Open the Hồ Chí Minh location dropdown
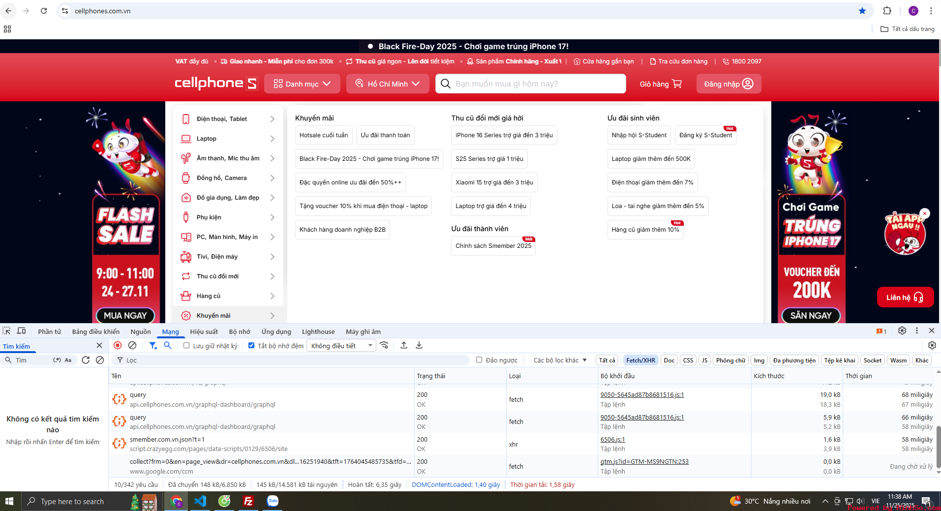This screenshot has width=941, height=511. (x=388, y=84)
